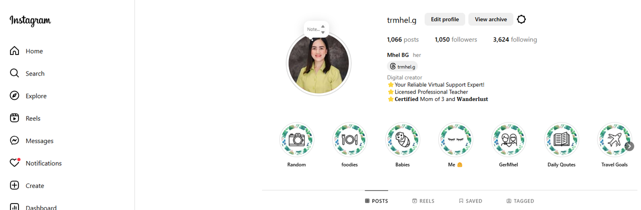Open the Explore compass icon

pyautogui.click(x=15, y=95)
